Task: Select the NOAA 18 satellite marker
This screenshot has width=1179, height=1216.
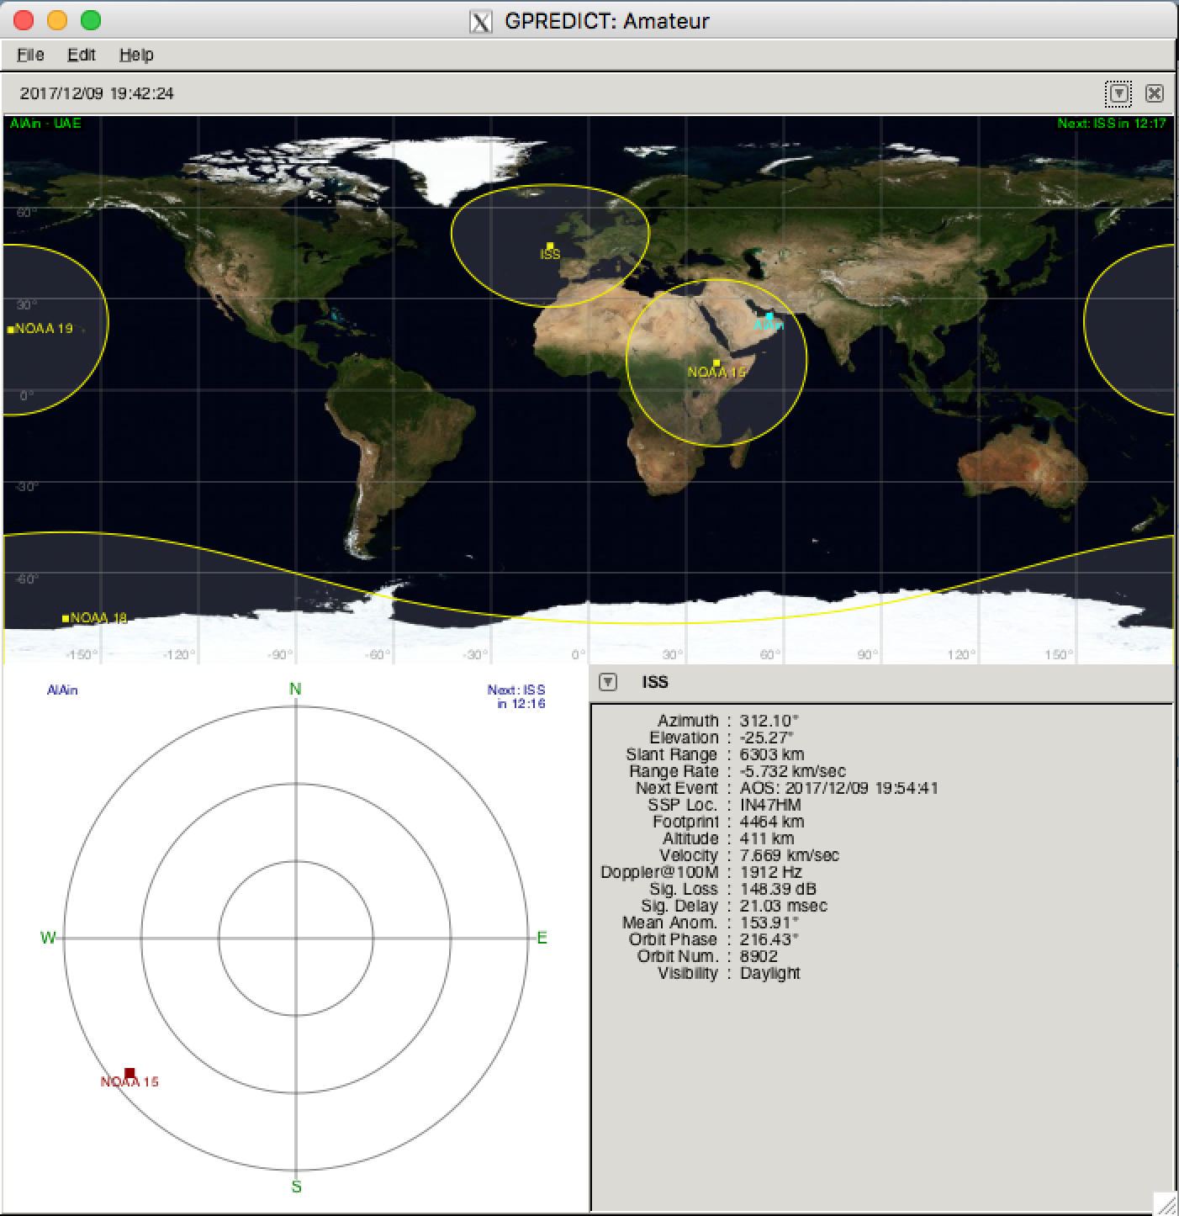Action: pos(66,619)
